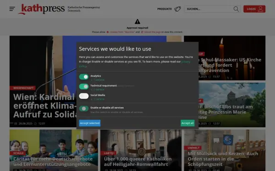Click 'Enable or disable all services' label
The height and width of the screenshot is (171, 275).
[107, 108]
